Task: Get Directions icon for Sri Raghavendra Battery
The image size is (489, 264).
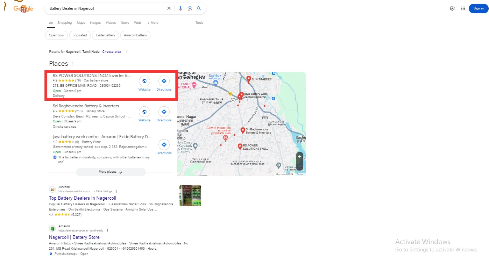Action: point(164,112)
